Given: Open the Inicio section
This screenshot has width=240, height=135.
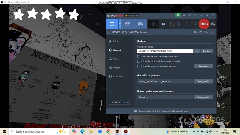Looking at the screenshot, I should click(x=114, y=41).
